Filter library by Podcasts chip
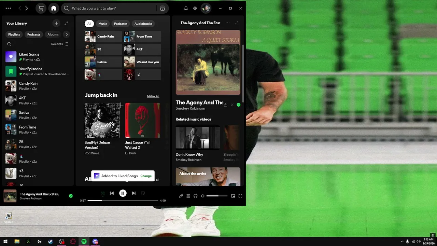The height and width of the screenshot is (246, 437). (34, 35)
